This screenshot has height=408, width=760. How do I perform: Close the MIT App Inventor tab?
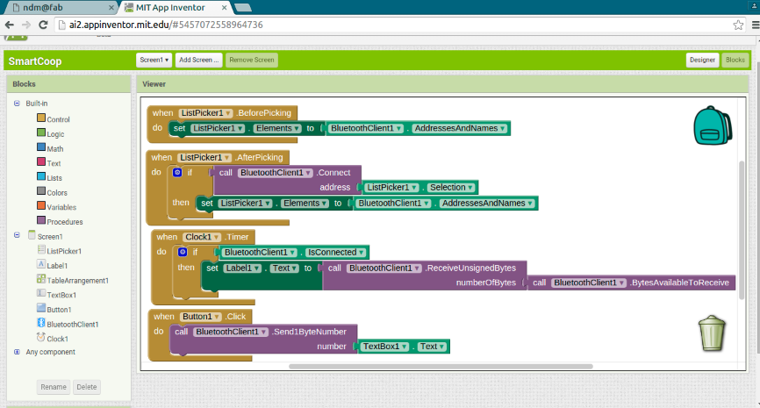pyautogui.click(x=224, y=7)
